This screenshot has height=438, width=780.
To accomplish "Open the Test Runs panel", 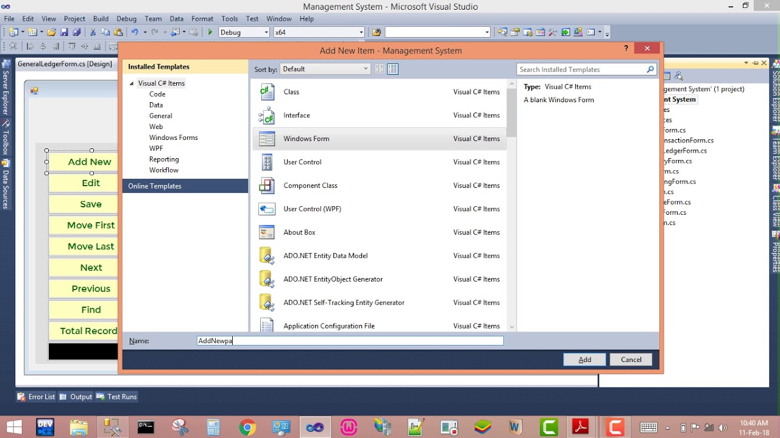I will coord(116,397).
